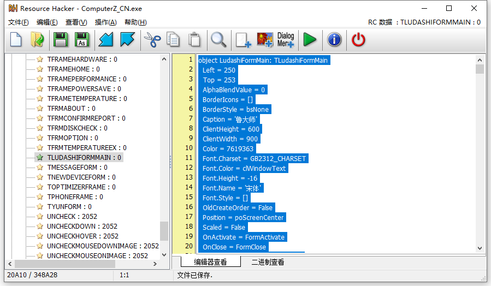Paste using the clipboard icon
The width and height of the screenshot is (491, 286).
pos(194,40)
